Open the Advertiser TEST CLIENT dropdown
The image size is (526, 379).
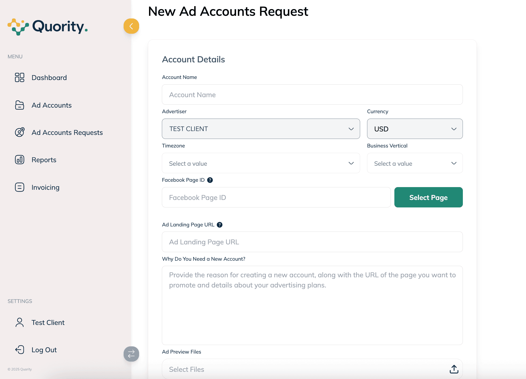261,129
